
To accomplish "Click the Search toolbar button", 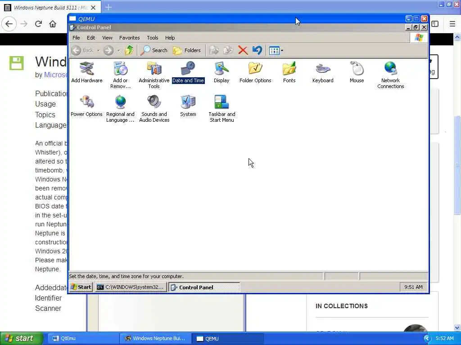I will tap(154, 50).
